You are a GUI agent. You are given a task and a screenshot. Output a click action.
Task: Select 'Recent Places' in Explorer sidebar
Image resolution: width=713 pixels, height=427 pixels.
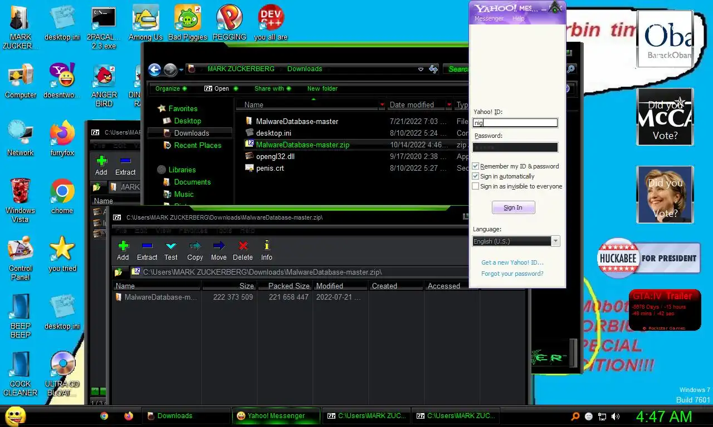(197, 145)
